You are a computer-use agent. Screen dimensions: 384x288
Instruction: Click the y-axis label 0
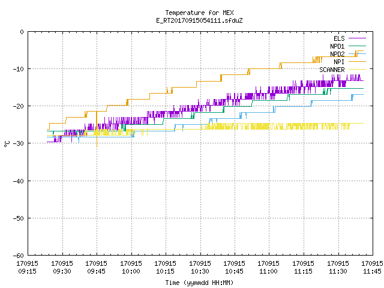point(22,32)
